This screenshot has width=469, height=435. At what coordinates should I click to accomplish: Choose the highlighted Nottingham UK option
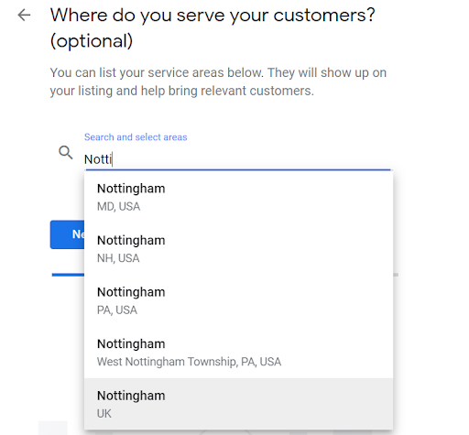pos(238,404)
